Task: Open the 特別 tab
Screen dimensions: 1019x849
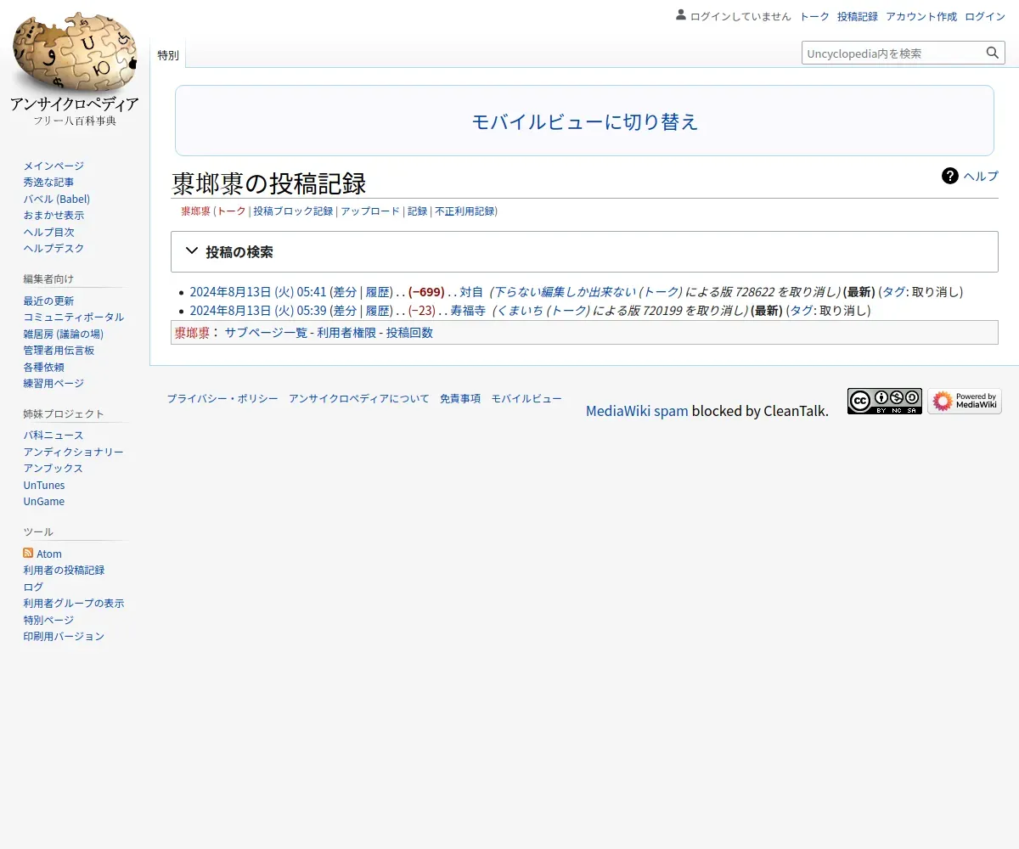Action: click(x=168, y=55)
